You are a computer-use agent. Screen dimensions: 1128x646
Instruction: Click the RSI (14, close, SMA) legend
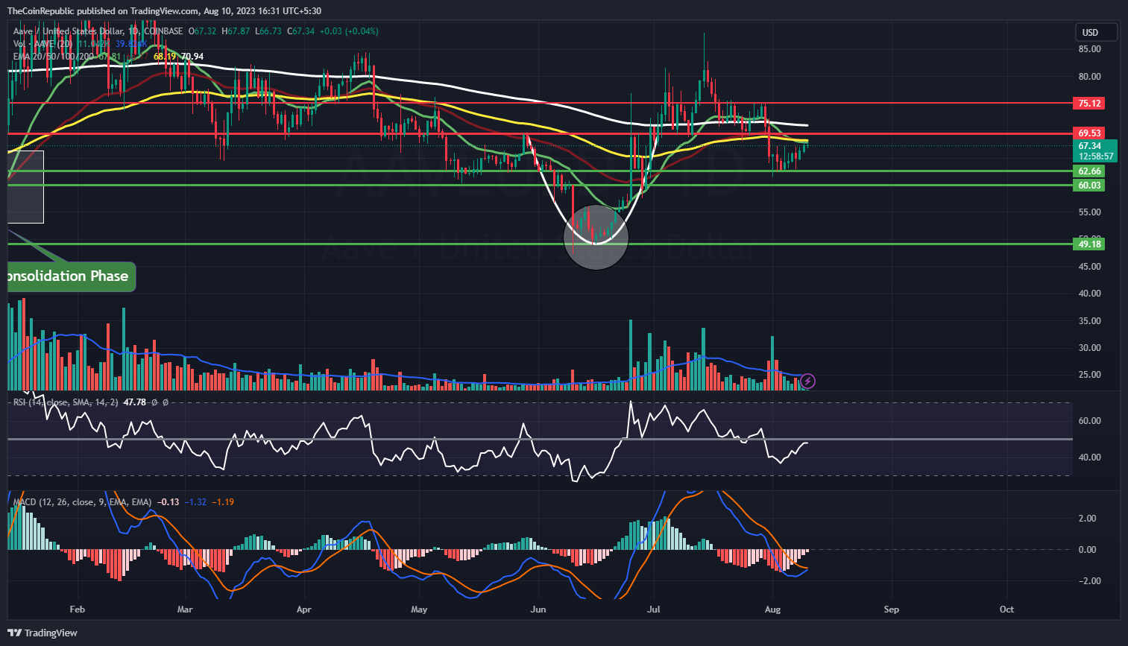click(66, 402)
